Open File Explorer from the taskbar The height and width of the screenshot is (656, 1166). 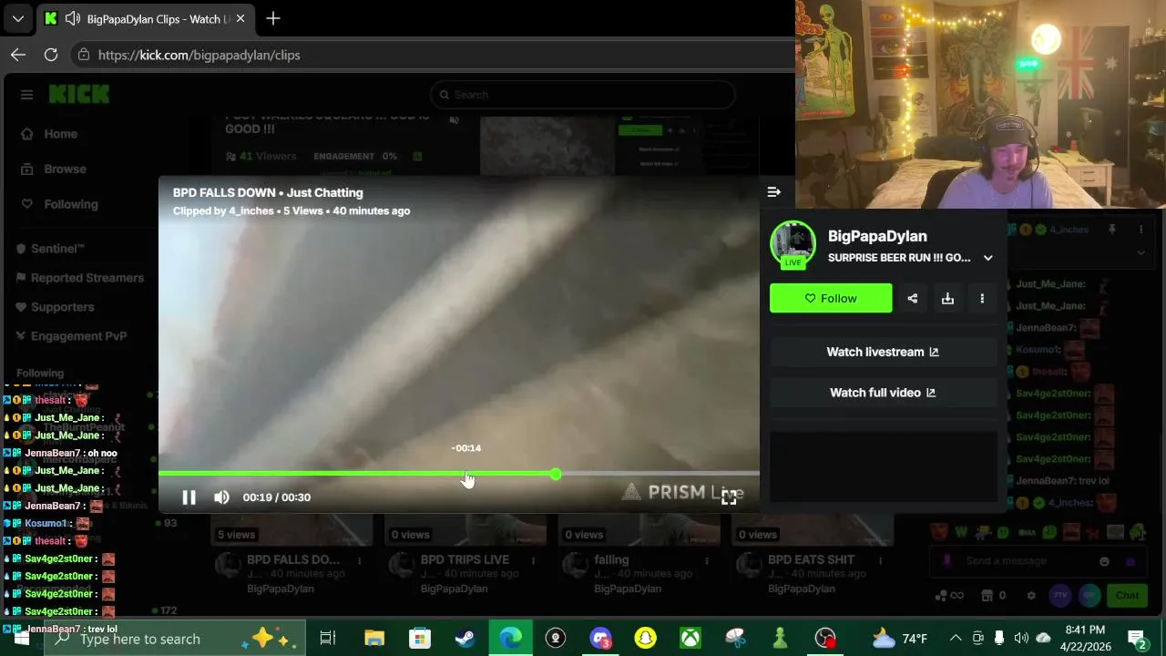coord(374,639)
